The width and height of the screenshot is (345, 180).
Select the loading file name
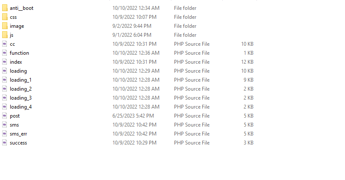tap(18, 71)
